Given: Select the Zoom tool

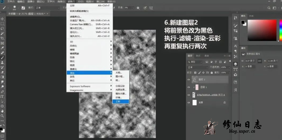Looking at the screenshot, I should pos(2,116).
